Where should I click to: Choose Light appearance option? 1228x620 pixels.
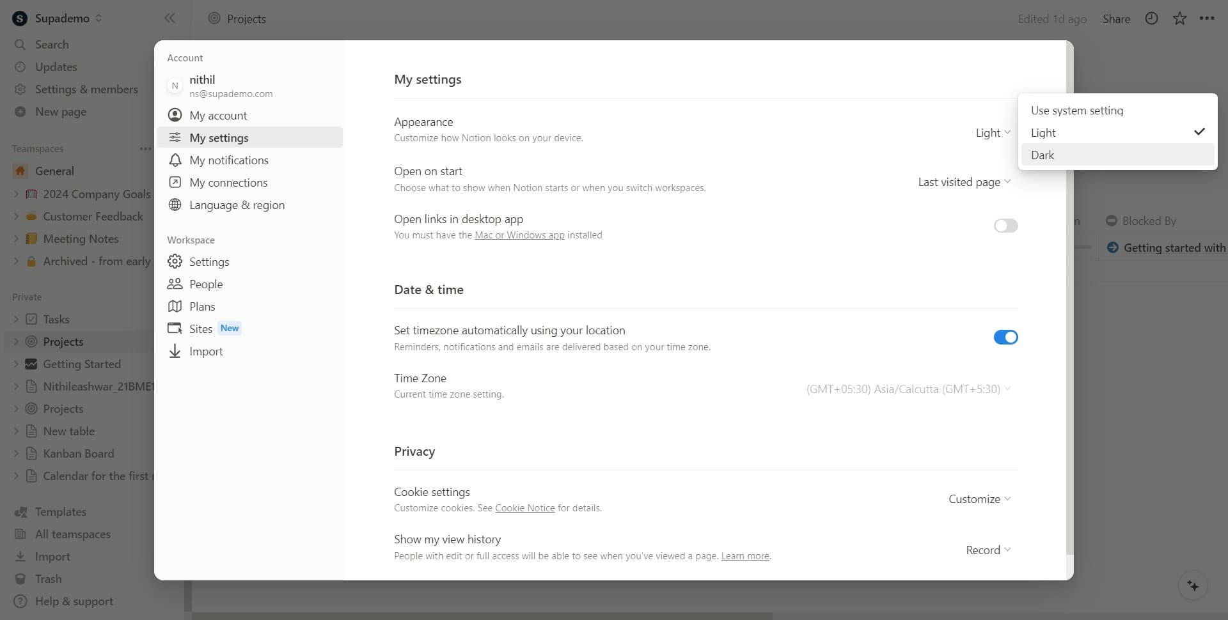[1117, 132]
